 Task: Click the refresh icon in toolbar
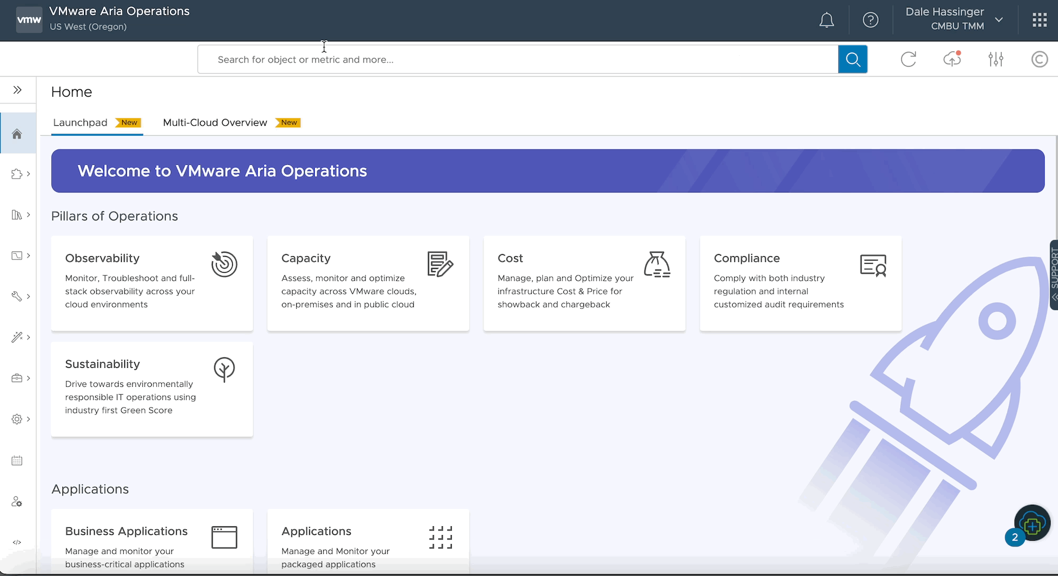click(x=908, y=59)
